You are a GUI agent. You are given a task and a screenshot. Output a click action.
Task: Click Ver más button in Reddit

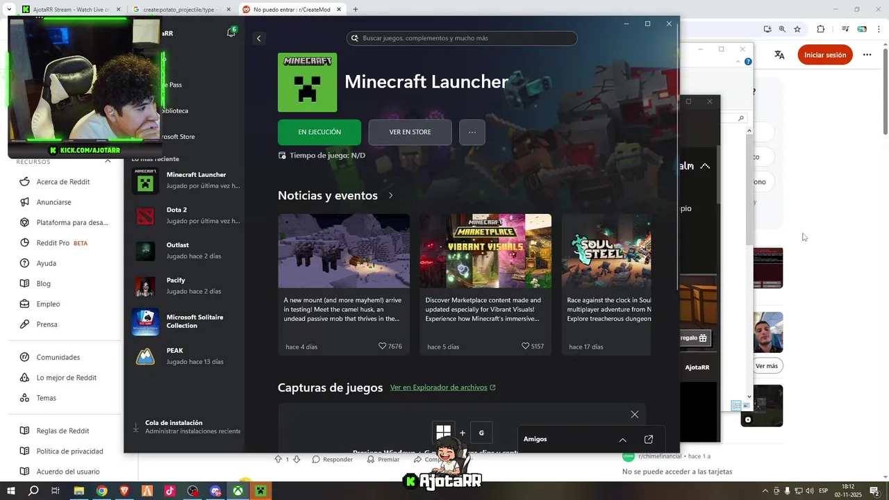coord(767,365)
